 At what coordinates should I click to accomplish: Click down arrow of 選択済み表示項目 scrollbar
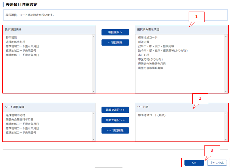(x=226, y=91)
